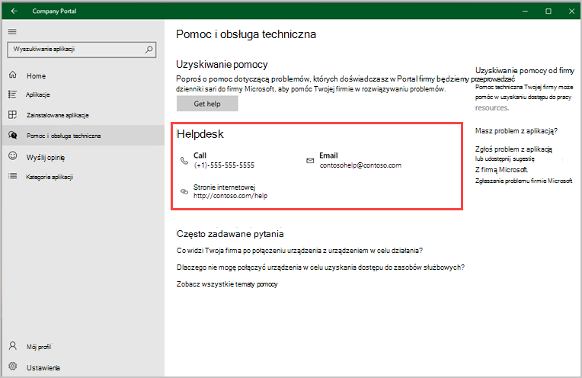Call the helpdesk number (+1)-555-555-5555
Viewport: 582px width, 378px height.
click(224, 165)
